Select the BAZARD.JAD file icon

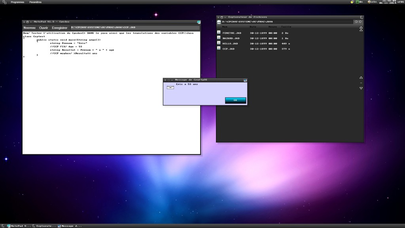219,38
